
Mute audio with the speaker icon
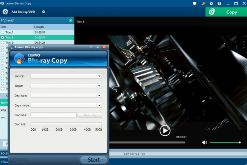pos(204,143)
